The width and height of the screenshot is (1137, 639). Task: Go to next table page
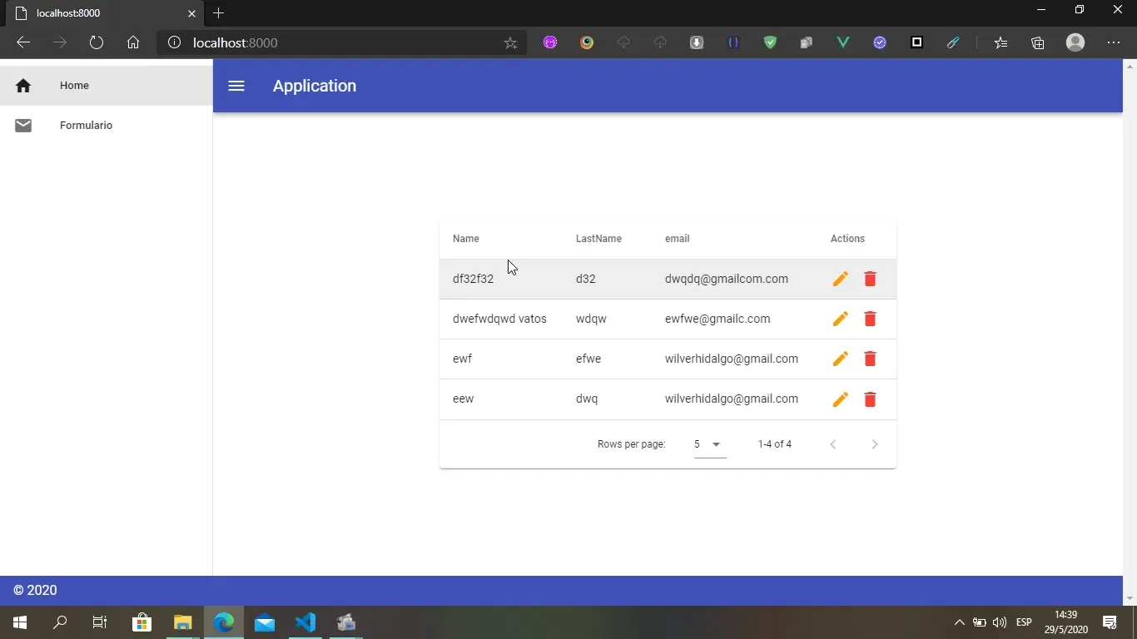coord(874,444)
